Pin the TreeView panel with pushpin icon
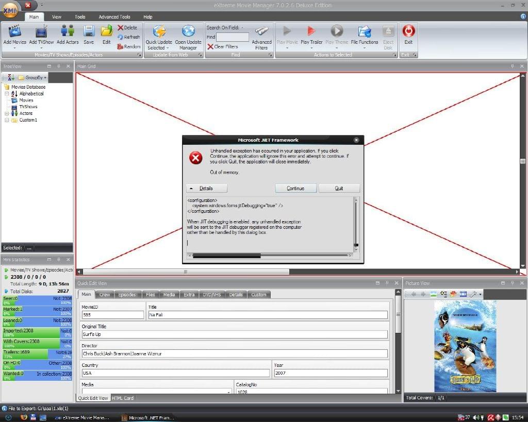Image resolution: width=528 pixels, height=422 pixels. pos(59,66)
